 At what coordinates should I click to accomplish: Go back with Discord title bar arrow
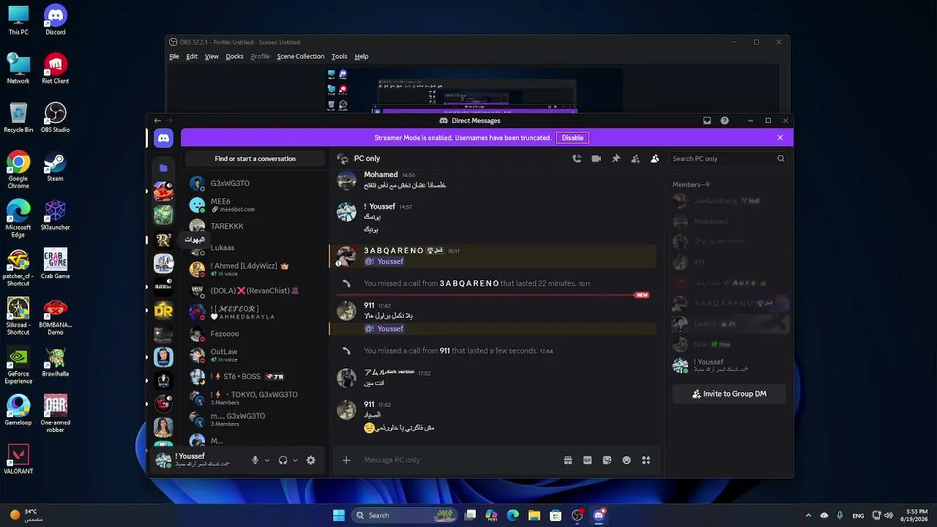[157, 121]
